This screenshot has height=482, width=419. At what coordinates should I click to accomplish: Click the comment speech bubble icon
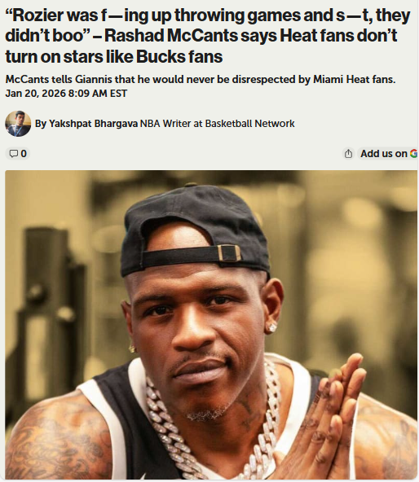point(14,153)
